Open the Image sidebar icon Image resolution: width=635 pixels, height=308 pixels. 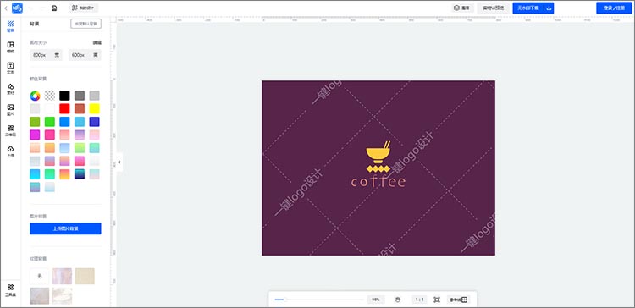tap(10, 110)
